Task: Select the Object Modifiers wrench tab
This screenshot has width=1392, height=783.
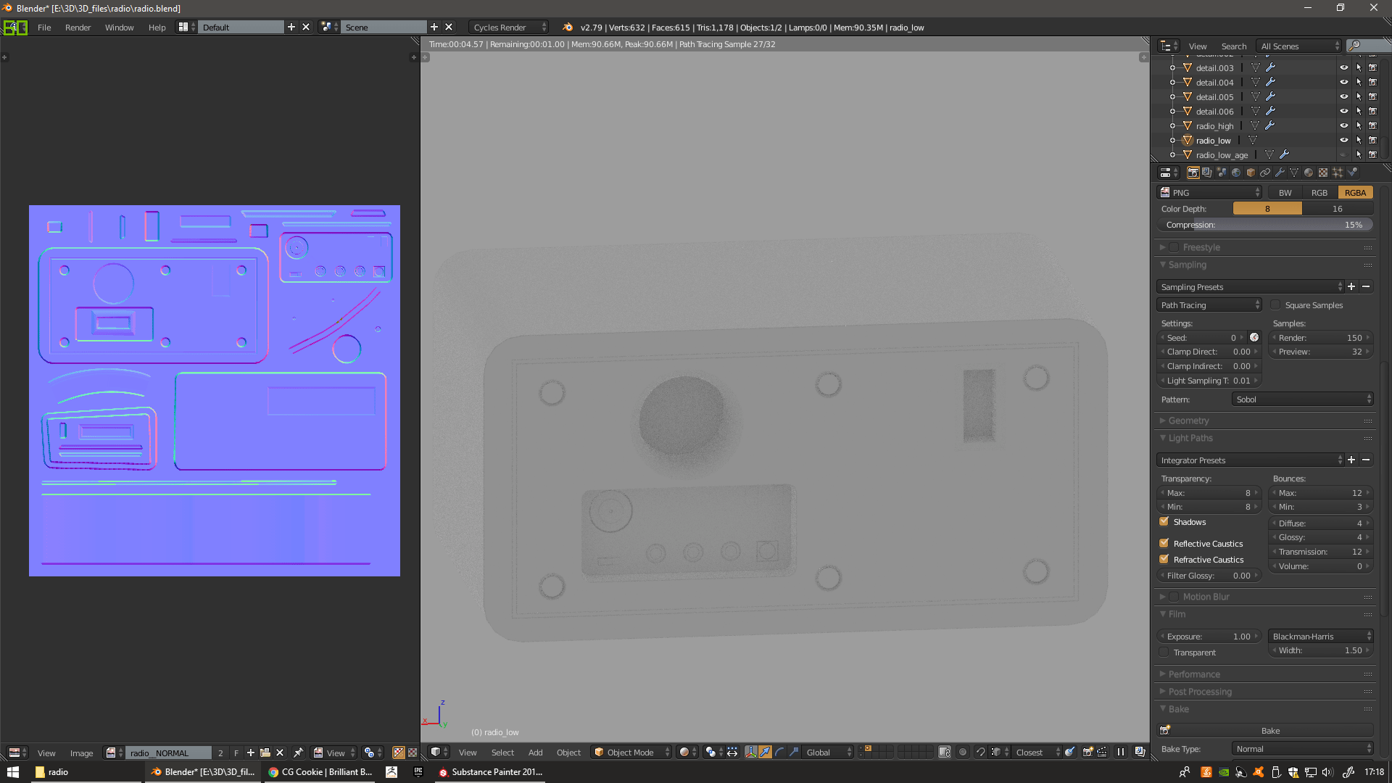Action: pos(1280,173)
